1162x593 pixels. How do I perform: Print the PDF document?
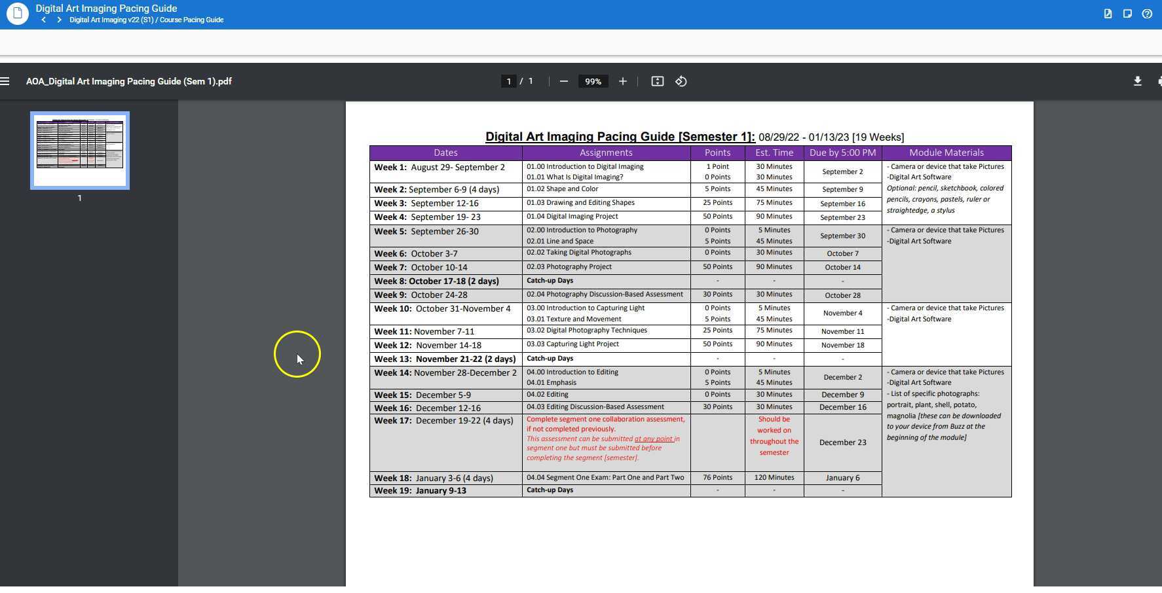pos(1158,81)
